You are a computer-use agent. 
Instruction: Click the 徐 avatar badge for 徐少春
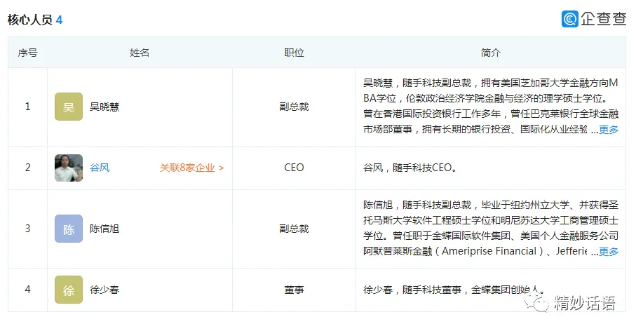69,290
